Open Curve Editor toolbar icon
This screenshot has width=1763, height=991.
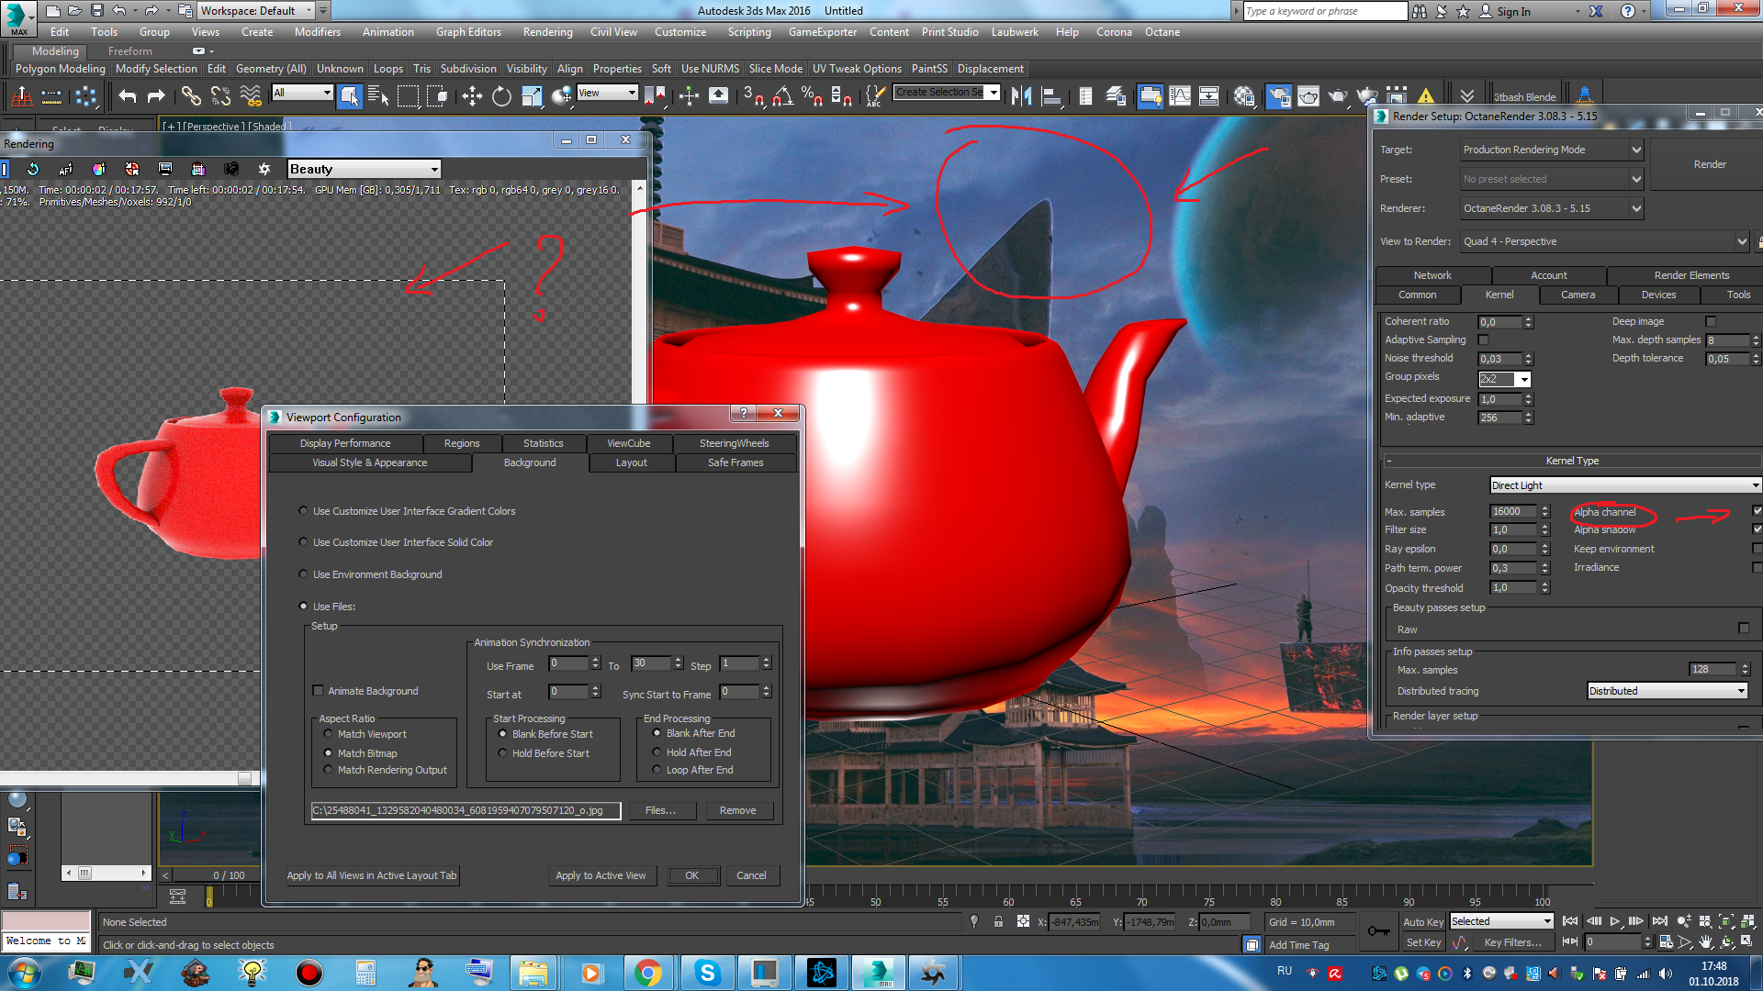click(x=1180, y=96)
